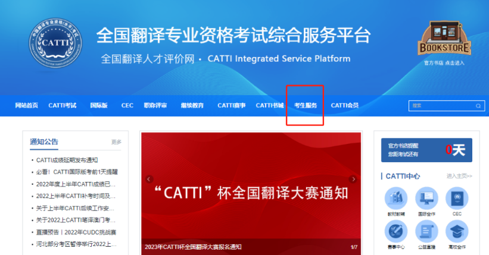Open notice 关于2022上CATTI笔译澳门考…
Screen dimensions: 489x255
pyautogui.click(x=76, y=220)
